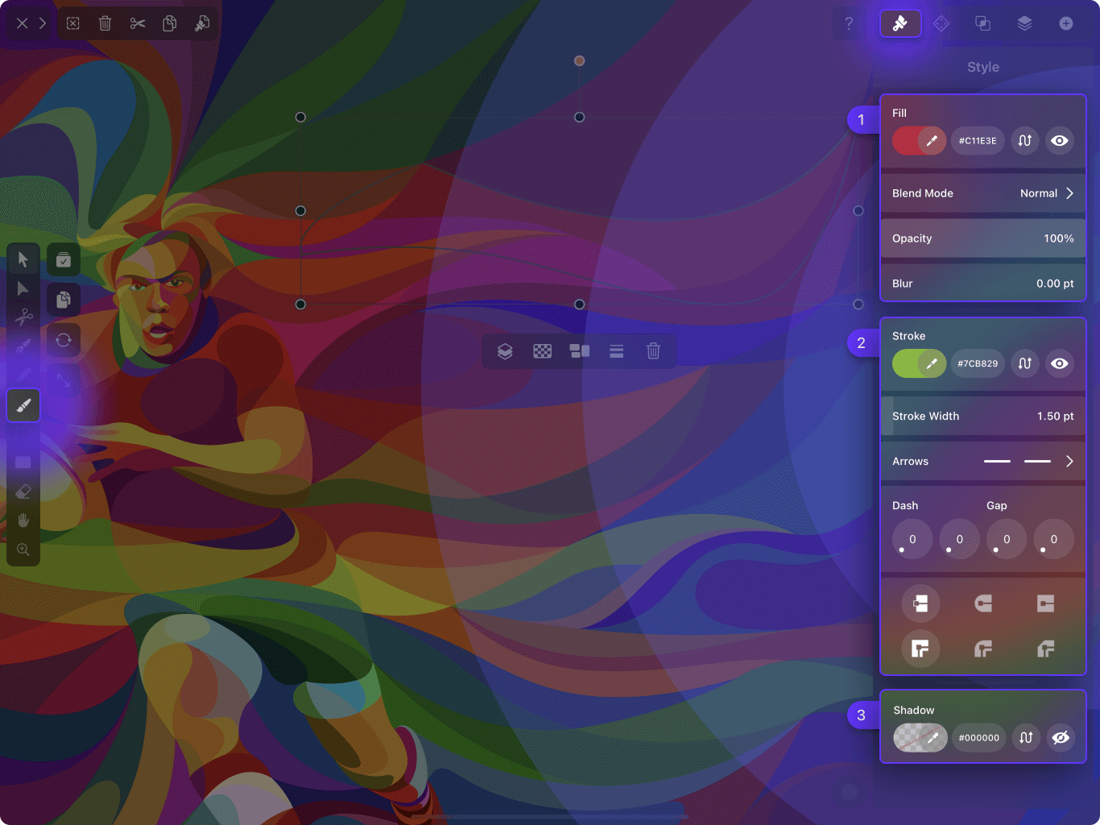This screenshot has height=825, width=1100.
Task: Click the trash icon in top bar
Action: (105, 23)
